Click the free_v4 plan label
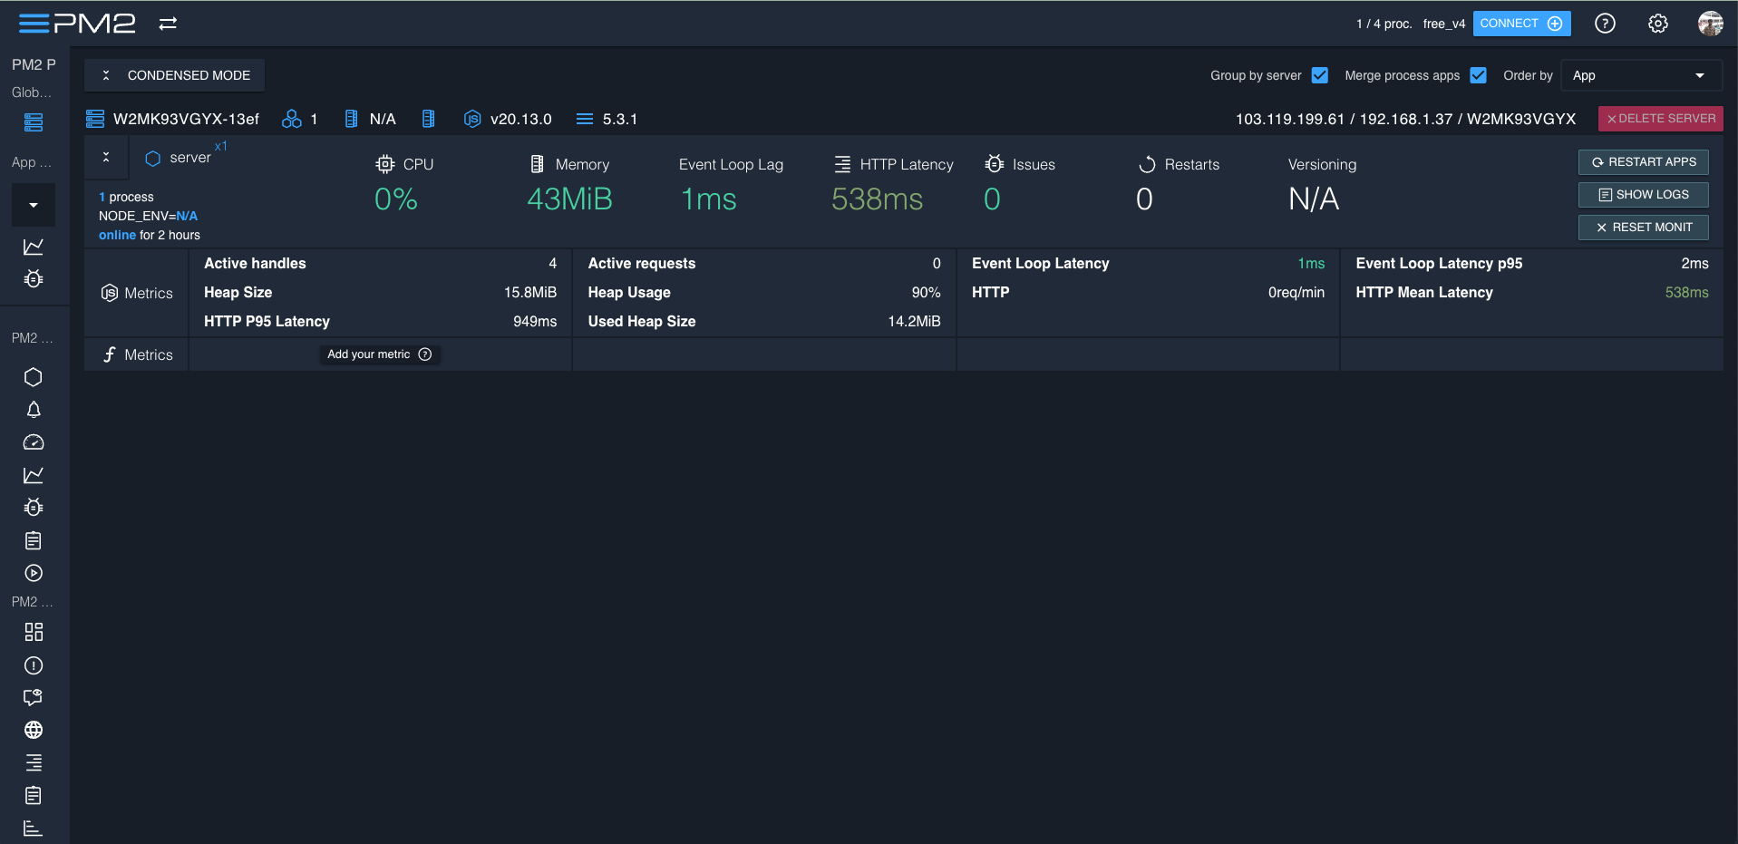 coord(1443,24)
